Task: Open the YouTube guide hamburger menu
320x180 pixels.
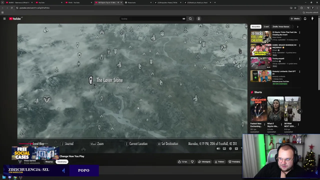Action: coord(4,19)
